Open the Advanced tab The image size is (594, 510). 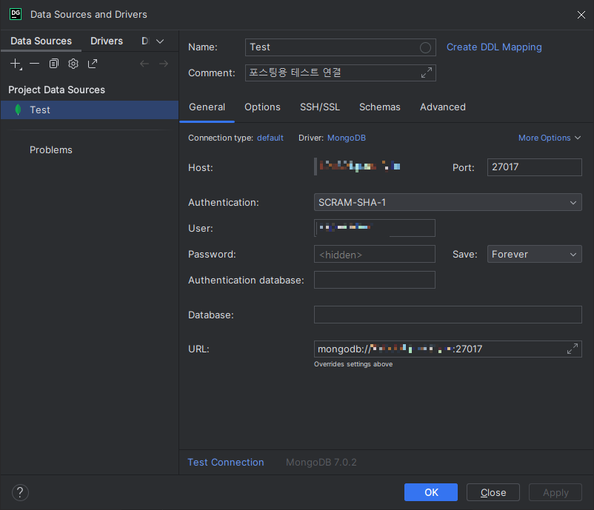(x=442, y=107)
